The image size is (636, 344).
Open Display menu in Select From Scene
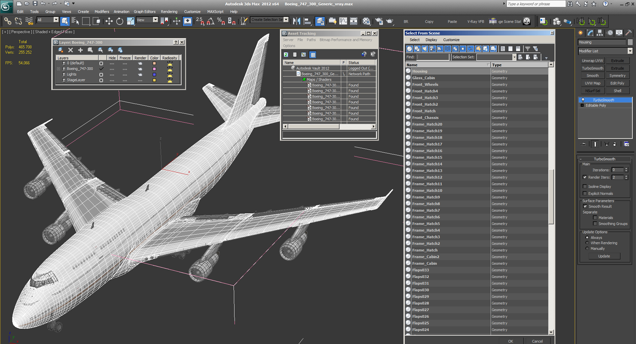431,40
